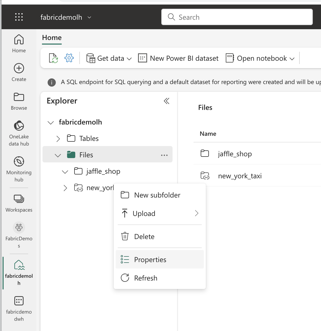The height and width of the screenshot is (331, 321).
Task: Open the settings gear in the toolbar
Action: 69,58
